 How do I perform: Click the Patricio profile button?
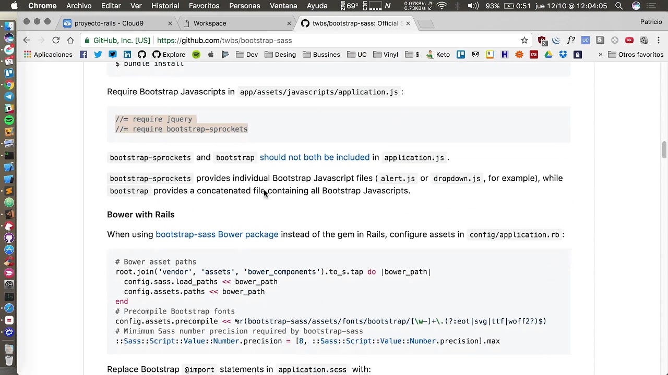(651, 22)
